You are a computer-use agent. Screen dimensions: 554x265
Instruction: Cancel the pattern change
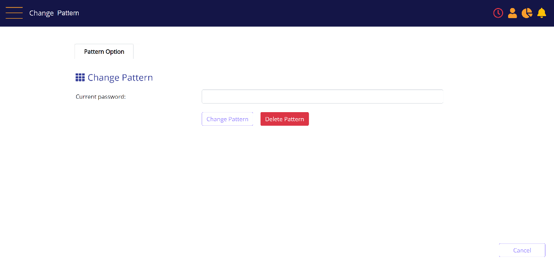pyautogui.click(x=522, y=250)
